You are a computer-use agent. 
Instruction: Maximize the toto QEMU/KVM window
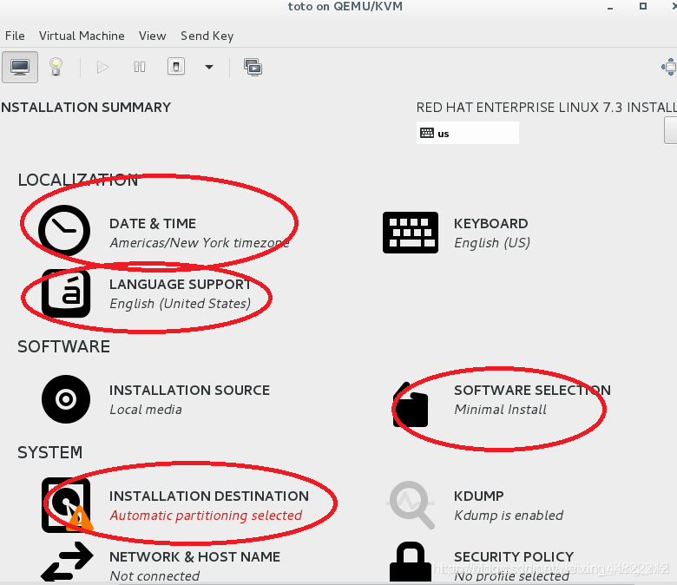(643, 6)
